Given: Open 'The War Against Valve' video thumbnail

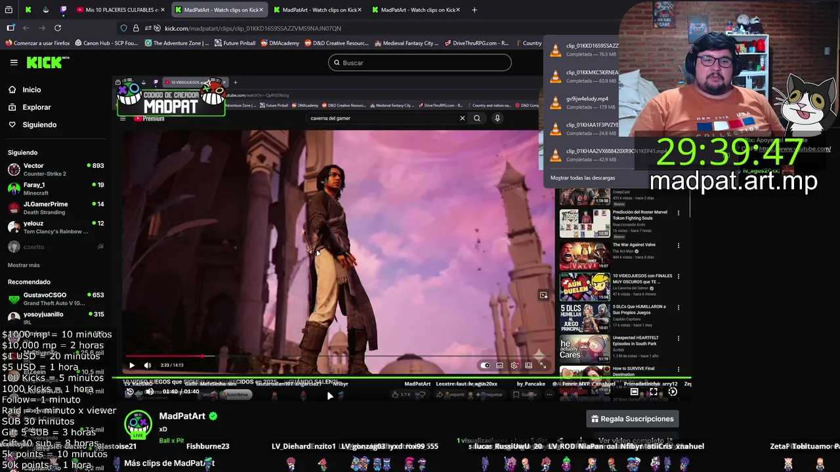Looking at the screenshot, I should [x=584, y=256].
